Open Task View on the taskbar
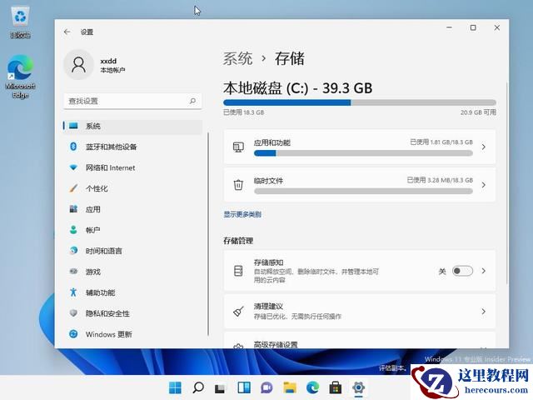 coord(220,387)
